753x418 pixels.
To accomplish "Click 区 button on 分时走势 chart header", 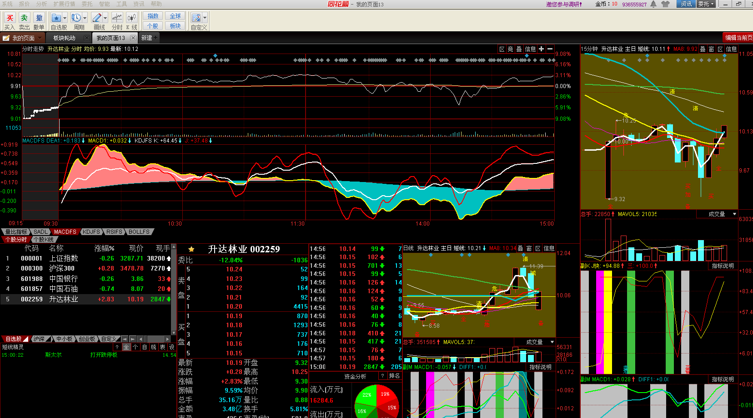I will tap(502, 49).
